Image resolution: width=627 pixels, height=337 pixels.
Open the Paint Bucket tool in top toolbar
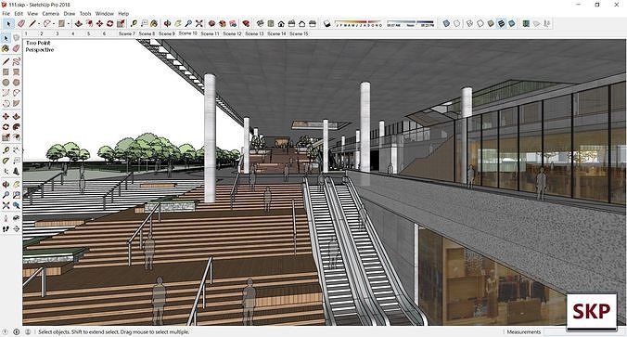click(154, 23)
